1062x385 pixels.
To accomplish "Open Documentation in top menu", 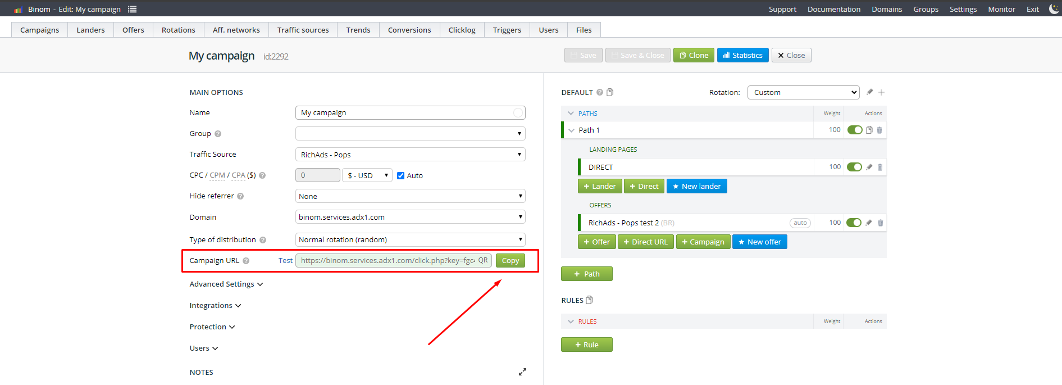I will (x=834, y=9).
